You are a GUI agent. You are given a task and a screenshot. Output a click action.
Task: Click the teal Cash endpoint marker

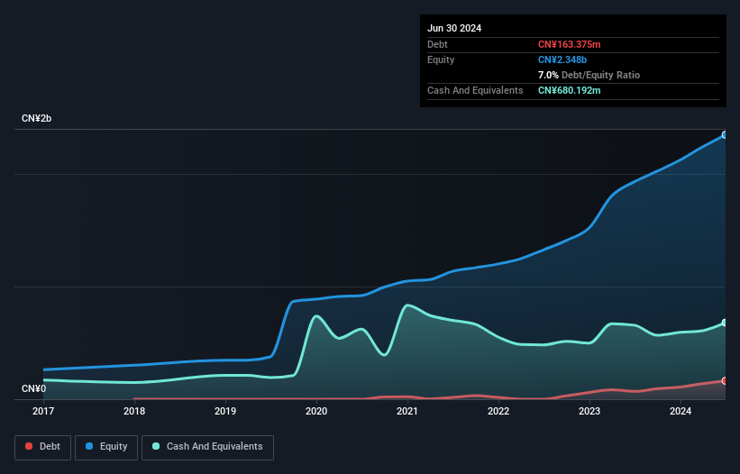click(725, 323)
